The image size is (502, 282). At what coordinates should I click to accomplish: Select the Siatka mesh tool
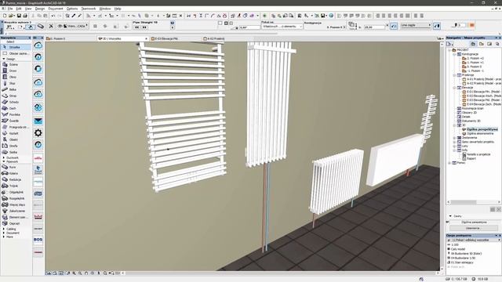coord(16,152)
